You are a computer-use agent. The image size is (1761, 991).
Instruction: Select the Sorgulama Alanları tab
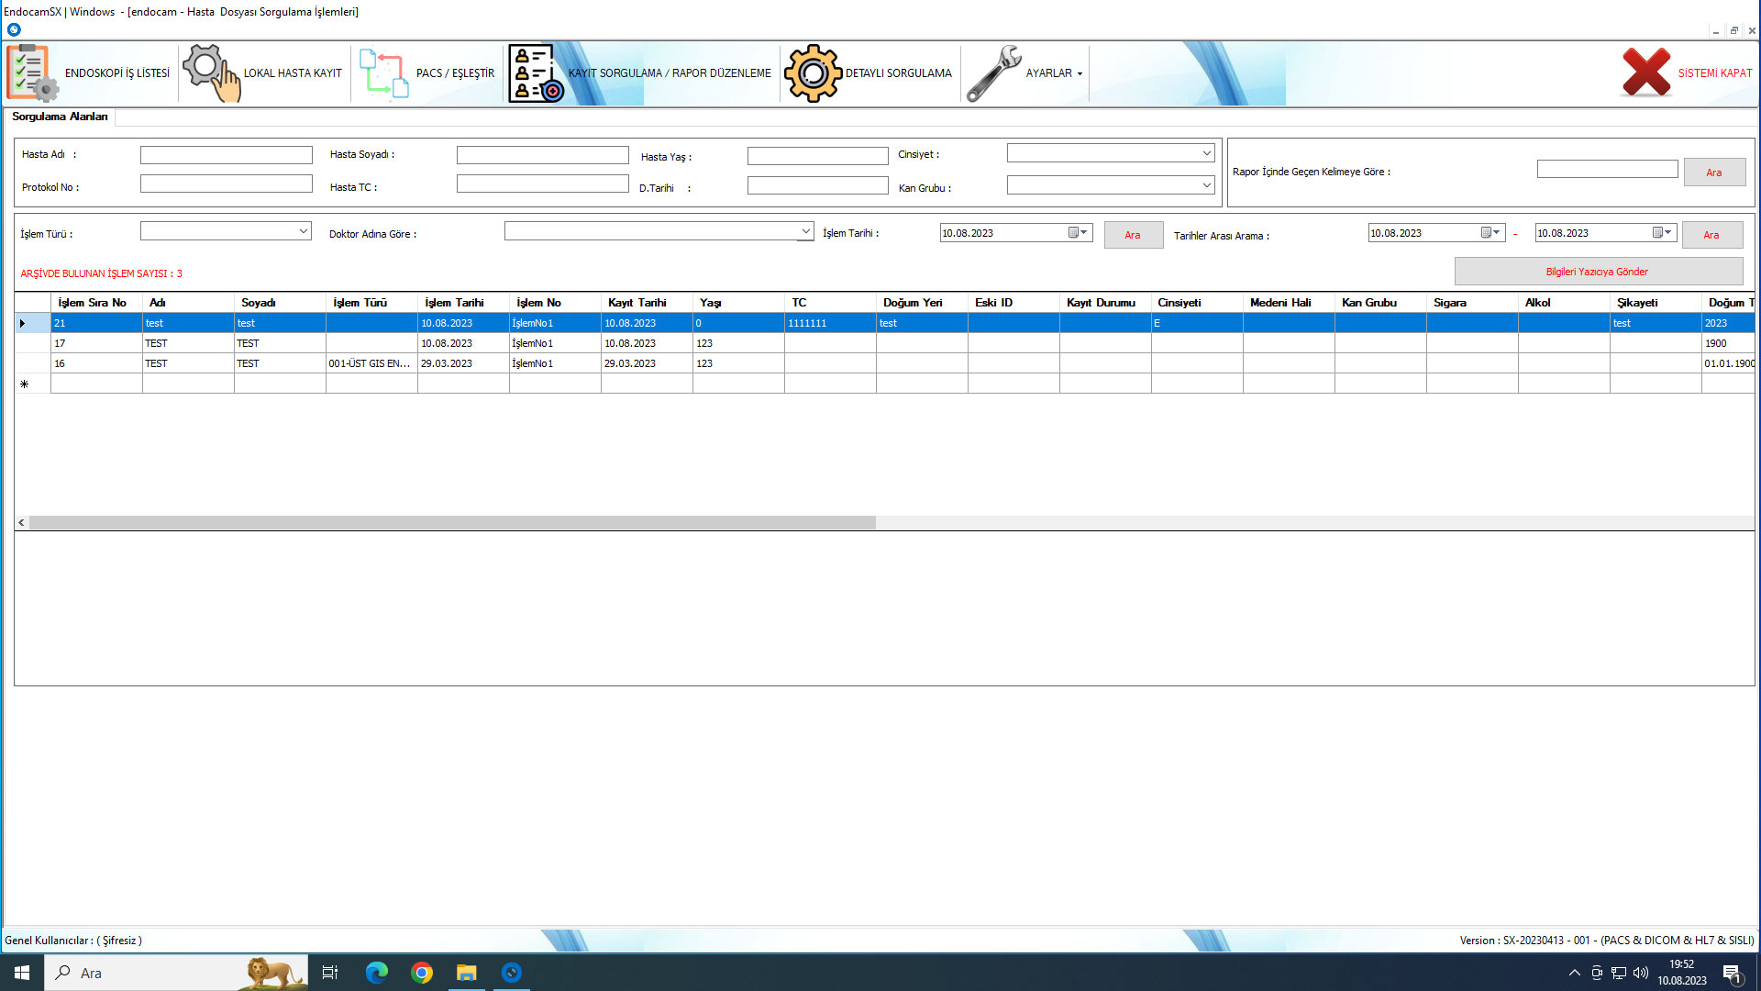pos(60,117)
